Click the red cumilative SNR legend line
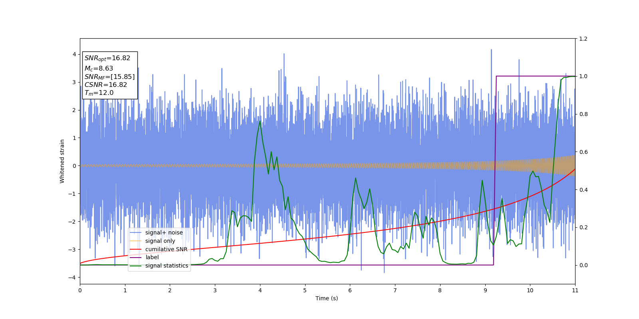This screenshot has height=319, width=639. (136, 249)
